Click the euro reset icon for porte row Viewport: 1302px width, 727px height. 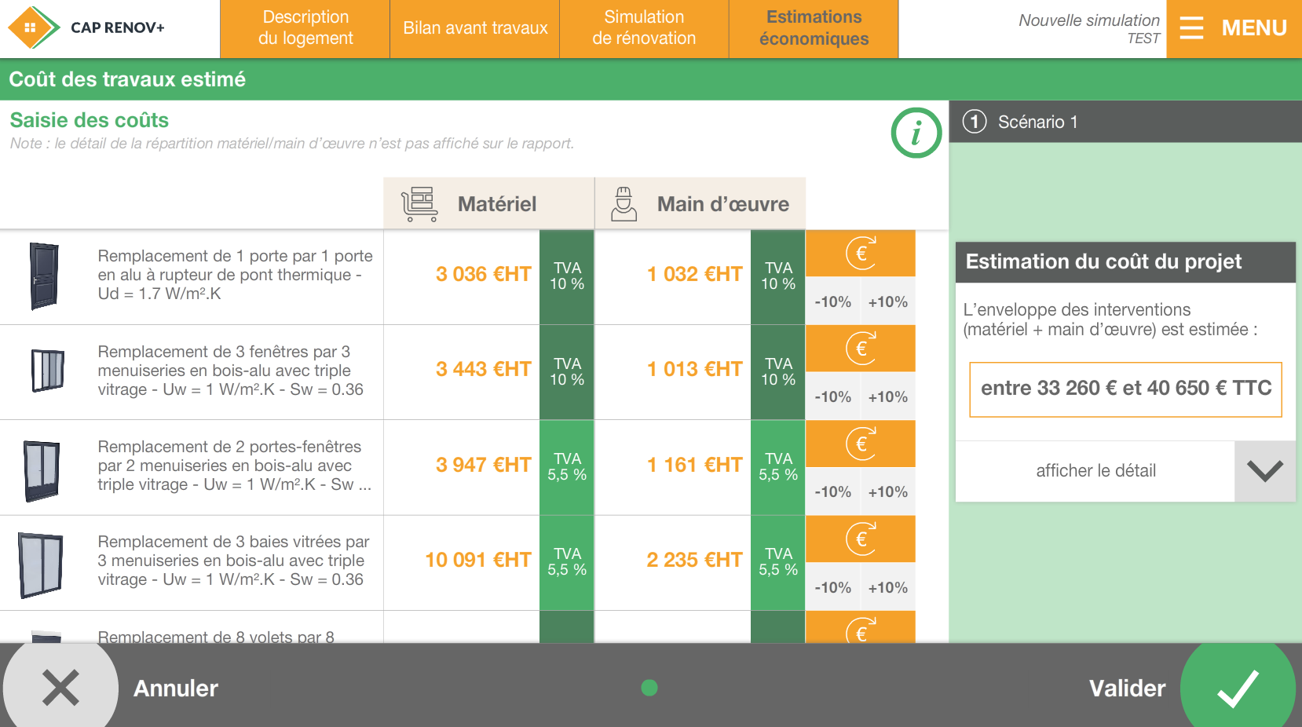click(x=861, y=253)
